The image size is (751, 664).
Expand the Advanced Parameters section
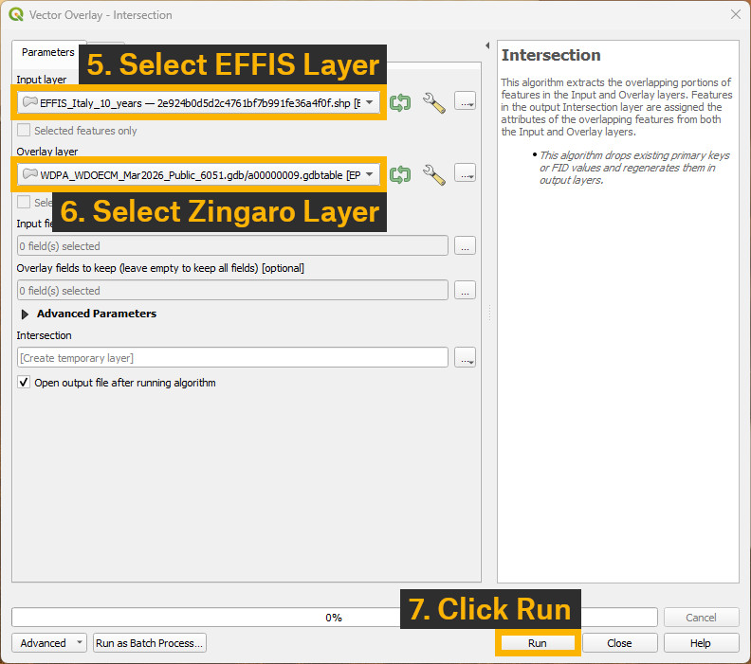coord(25,314)
